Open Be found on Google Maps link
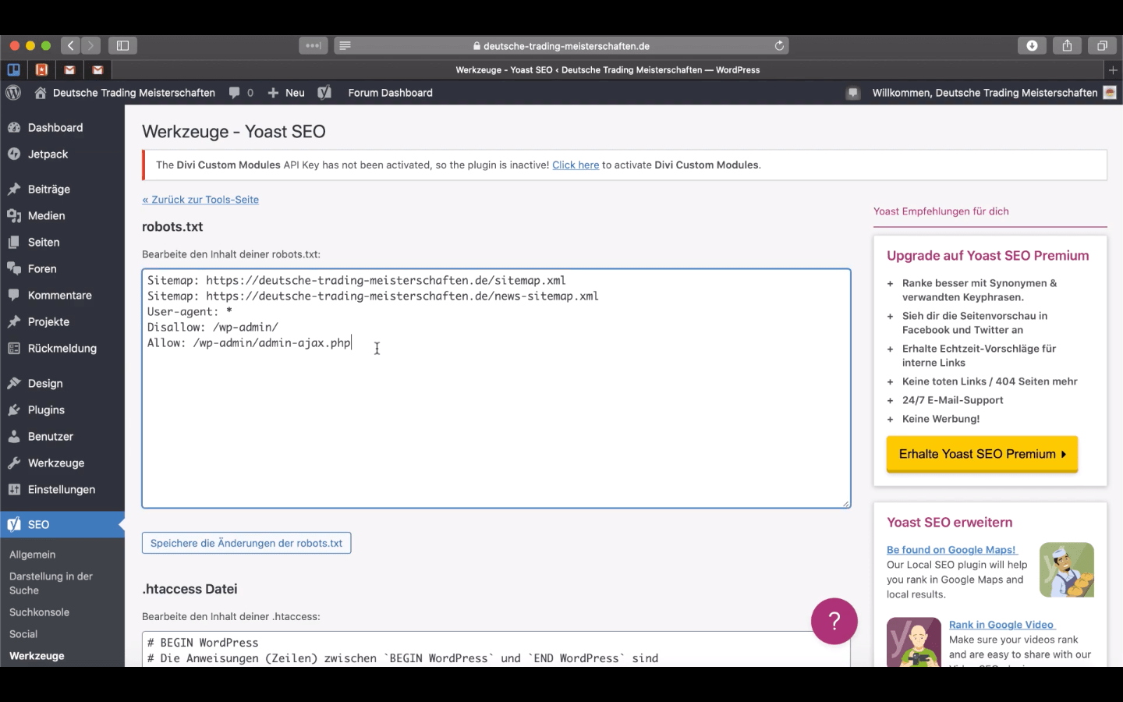This screenshot has height=702, width=1123. tap(951, 550)
